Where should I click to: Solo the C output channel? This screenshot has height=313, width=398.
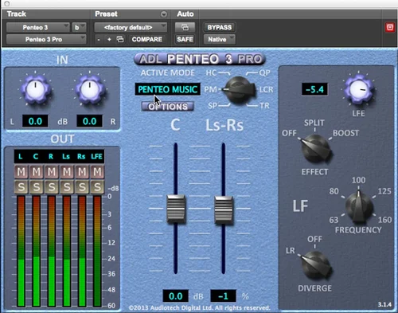(x=37, y=187)
